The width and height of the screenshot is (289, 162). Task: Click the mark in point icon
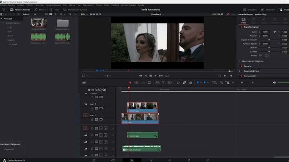click(225, 76)
